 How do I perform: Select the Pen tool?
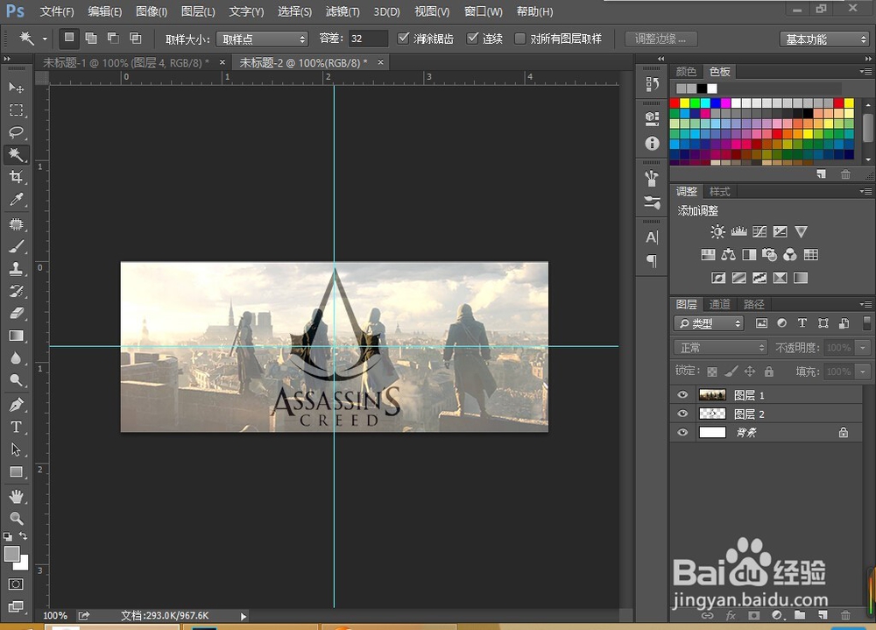click(x=16, y=405)
